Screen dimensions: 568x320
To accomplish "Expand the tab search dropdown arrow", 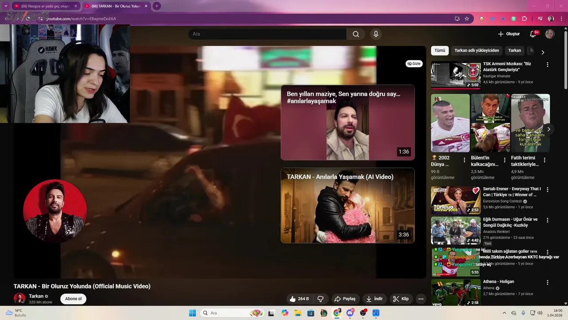I will (6, 6).
